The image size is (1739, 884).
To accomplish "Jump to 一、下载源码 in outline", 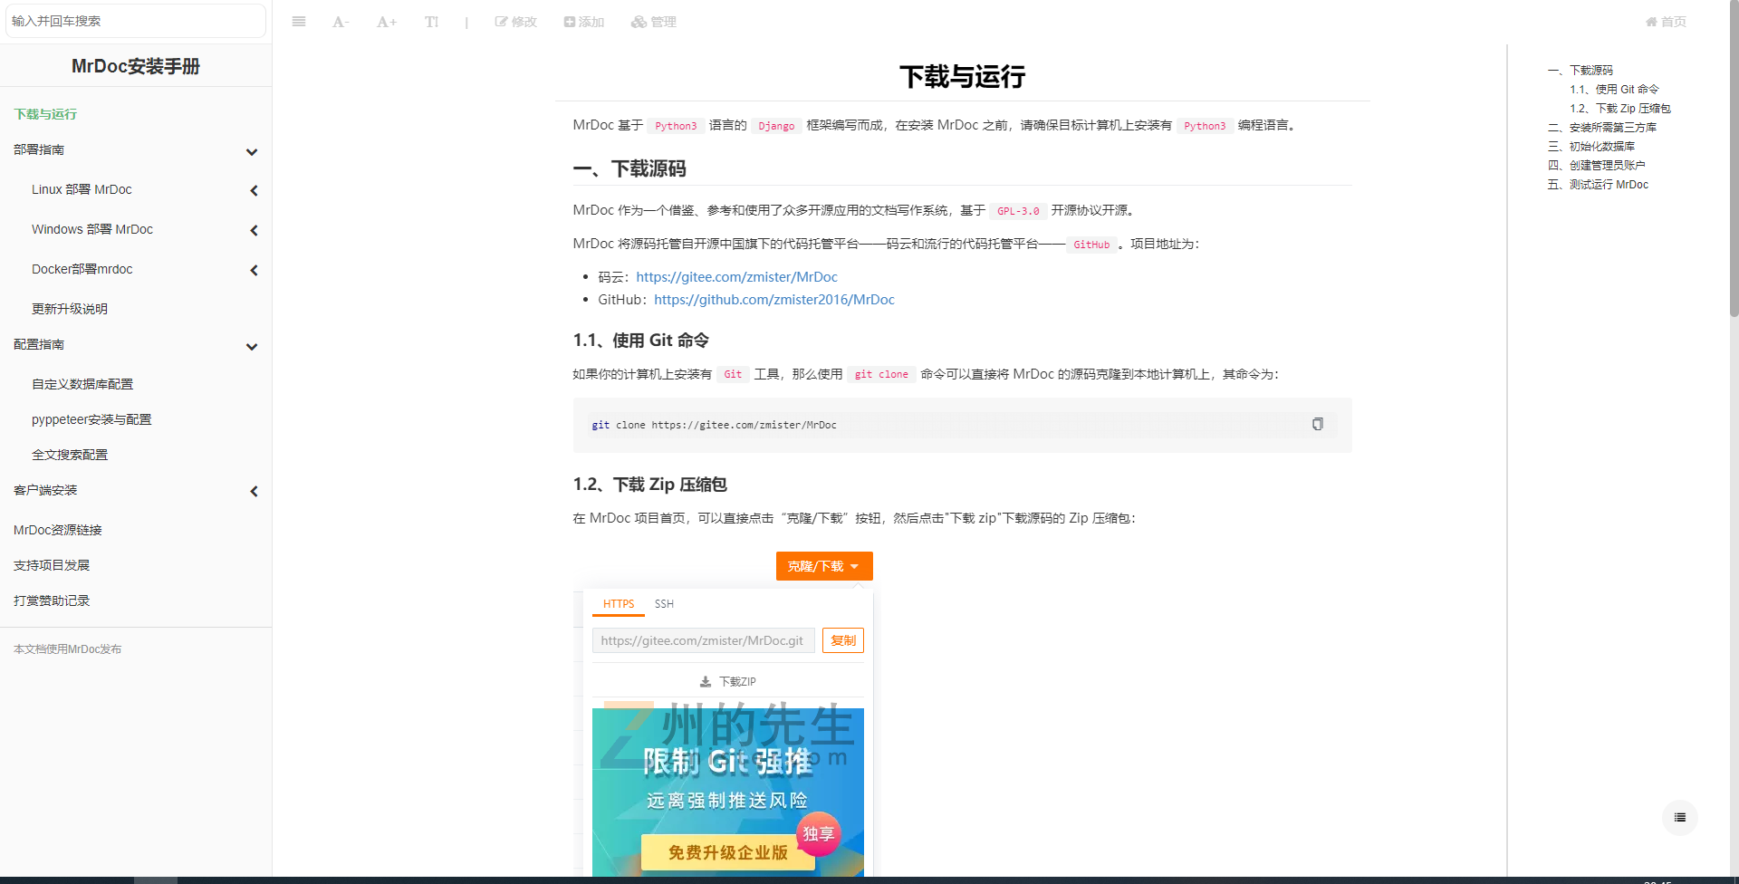I will pyautogui.click(x=1580, y=70).
